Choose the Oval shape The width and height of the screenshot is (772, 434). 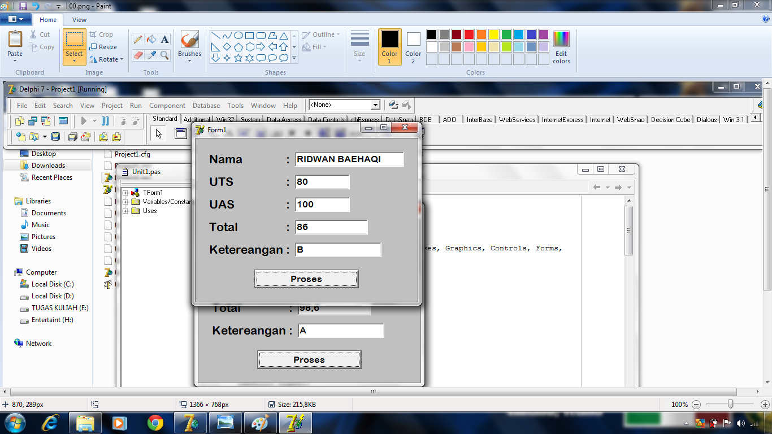coord(238,35)
